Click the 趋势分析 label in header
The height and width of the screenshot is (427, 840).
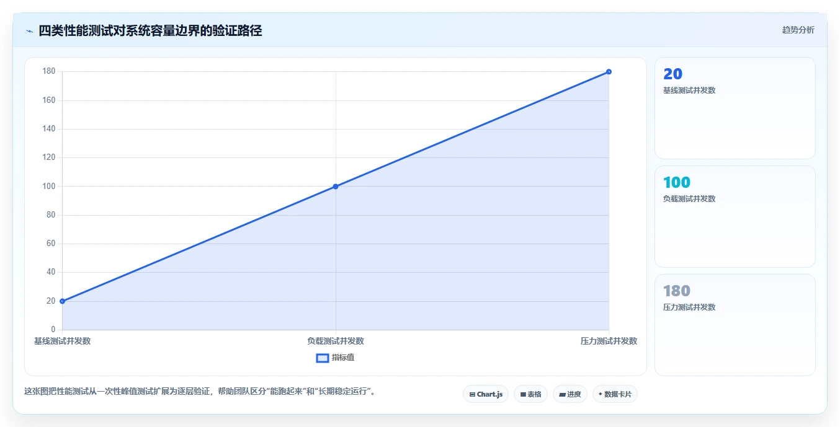click(x=798, y=30)
